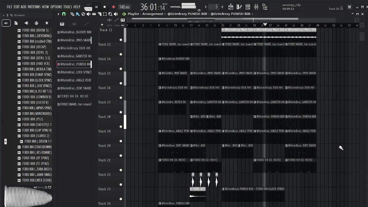Stop playback with the stop button
368x207 pixels.
105,7
